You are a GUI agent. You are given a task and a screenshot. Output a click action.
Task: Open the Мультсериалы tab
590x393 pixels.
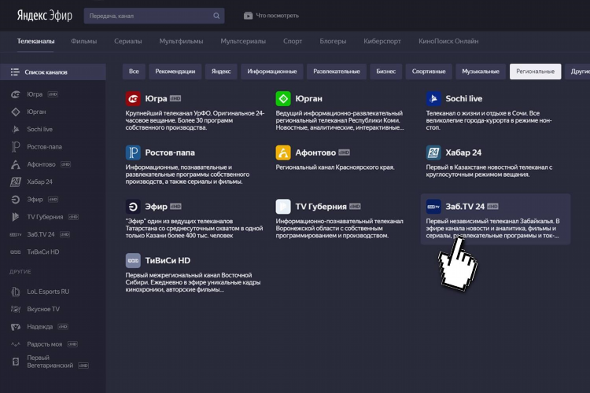[x=243, y=42]
